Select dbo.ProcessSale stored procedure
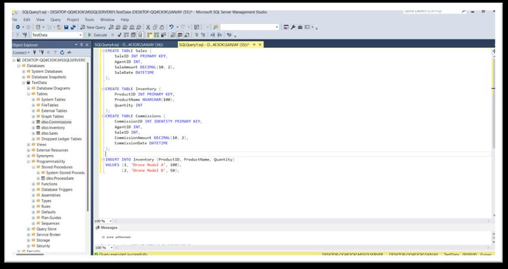Viewport: 508px width, 269px height. click(60, 178)
